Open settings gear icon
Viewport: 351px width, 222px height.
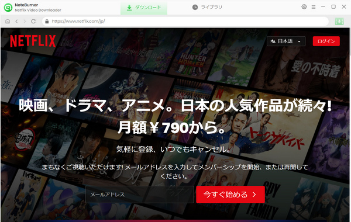pos(304,6)
